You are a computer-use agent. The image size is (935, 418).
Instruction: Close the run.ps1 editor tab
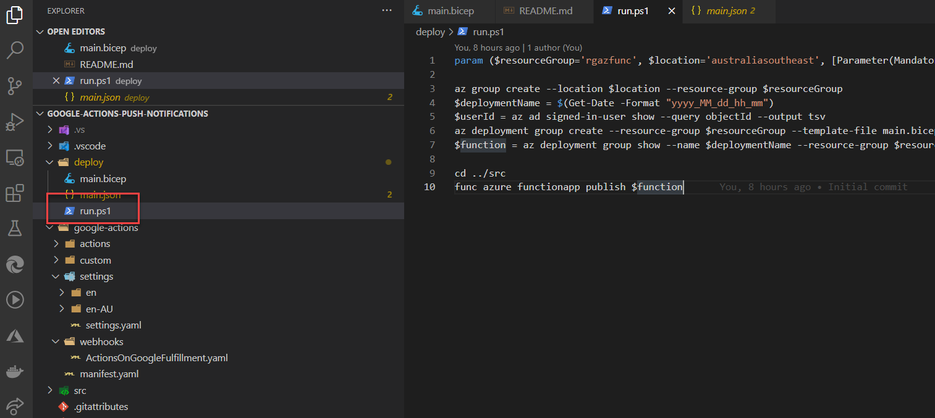pyautogui.click(x=671, y=11)
